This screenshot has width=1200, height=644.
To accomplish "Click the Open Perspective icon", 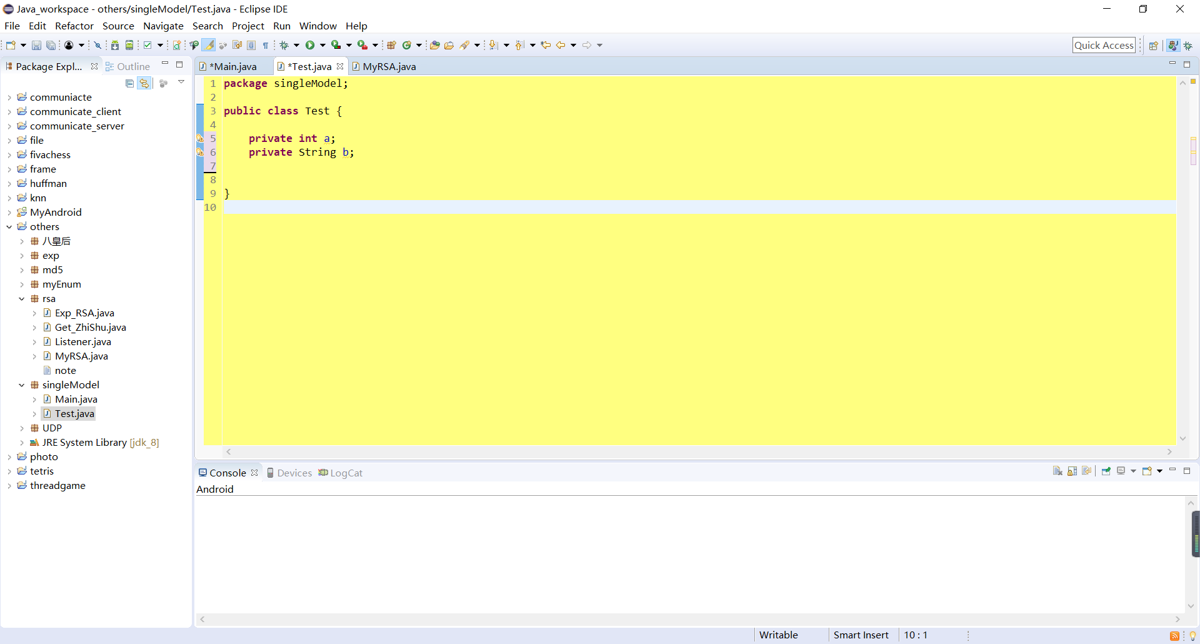I will [1154, 46].
